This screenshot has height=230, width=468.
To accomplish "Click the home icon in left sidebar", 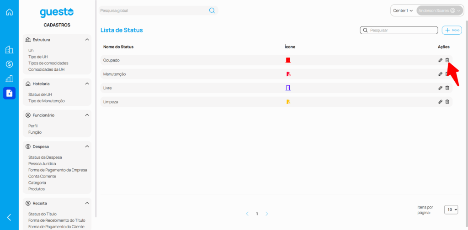I will click(9, 12).
